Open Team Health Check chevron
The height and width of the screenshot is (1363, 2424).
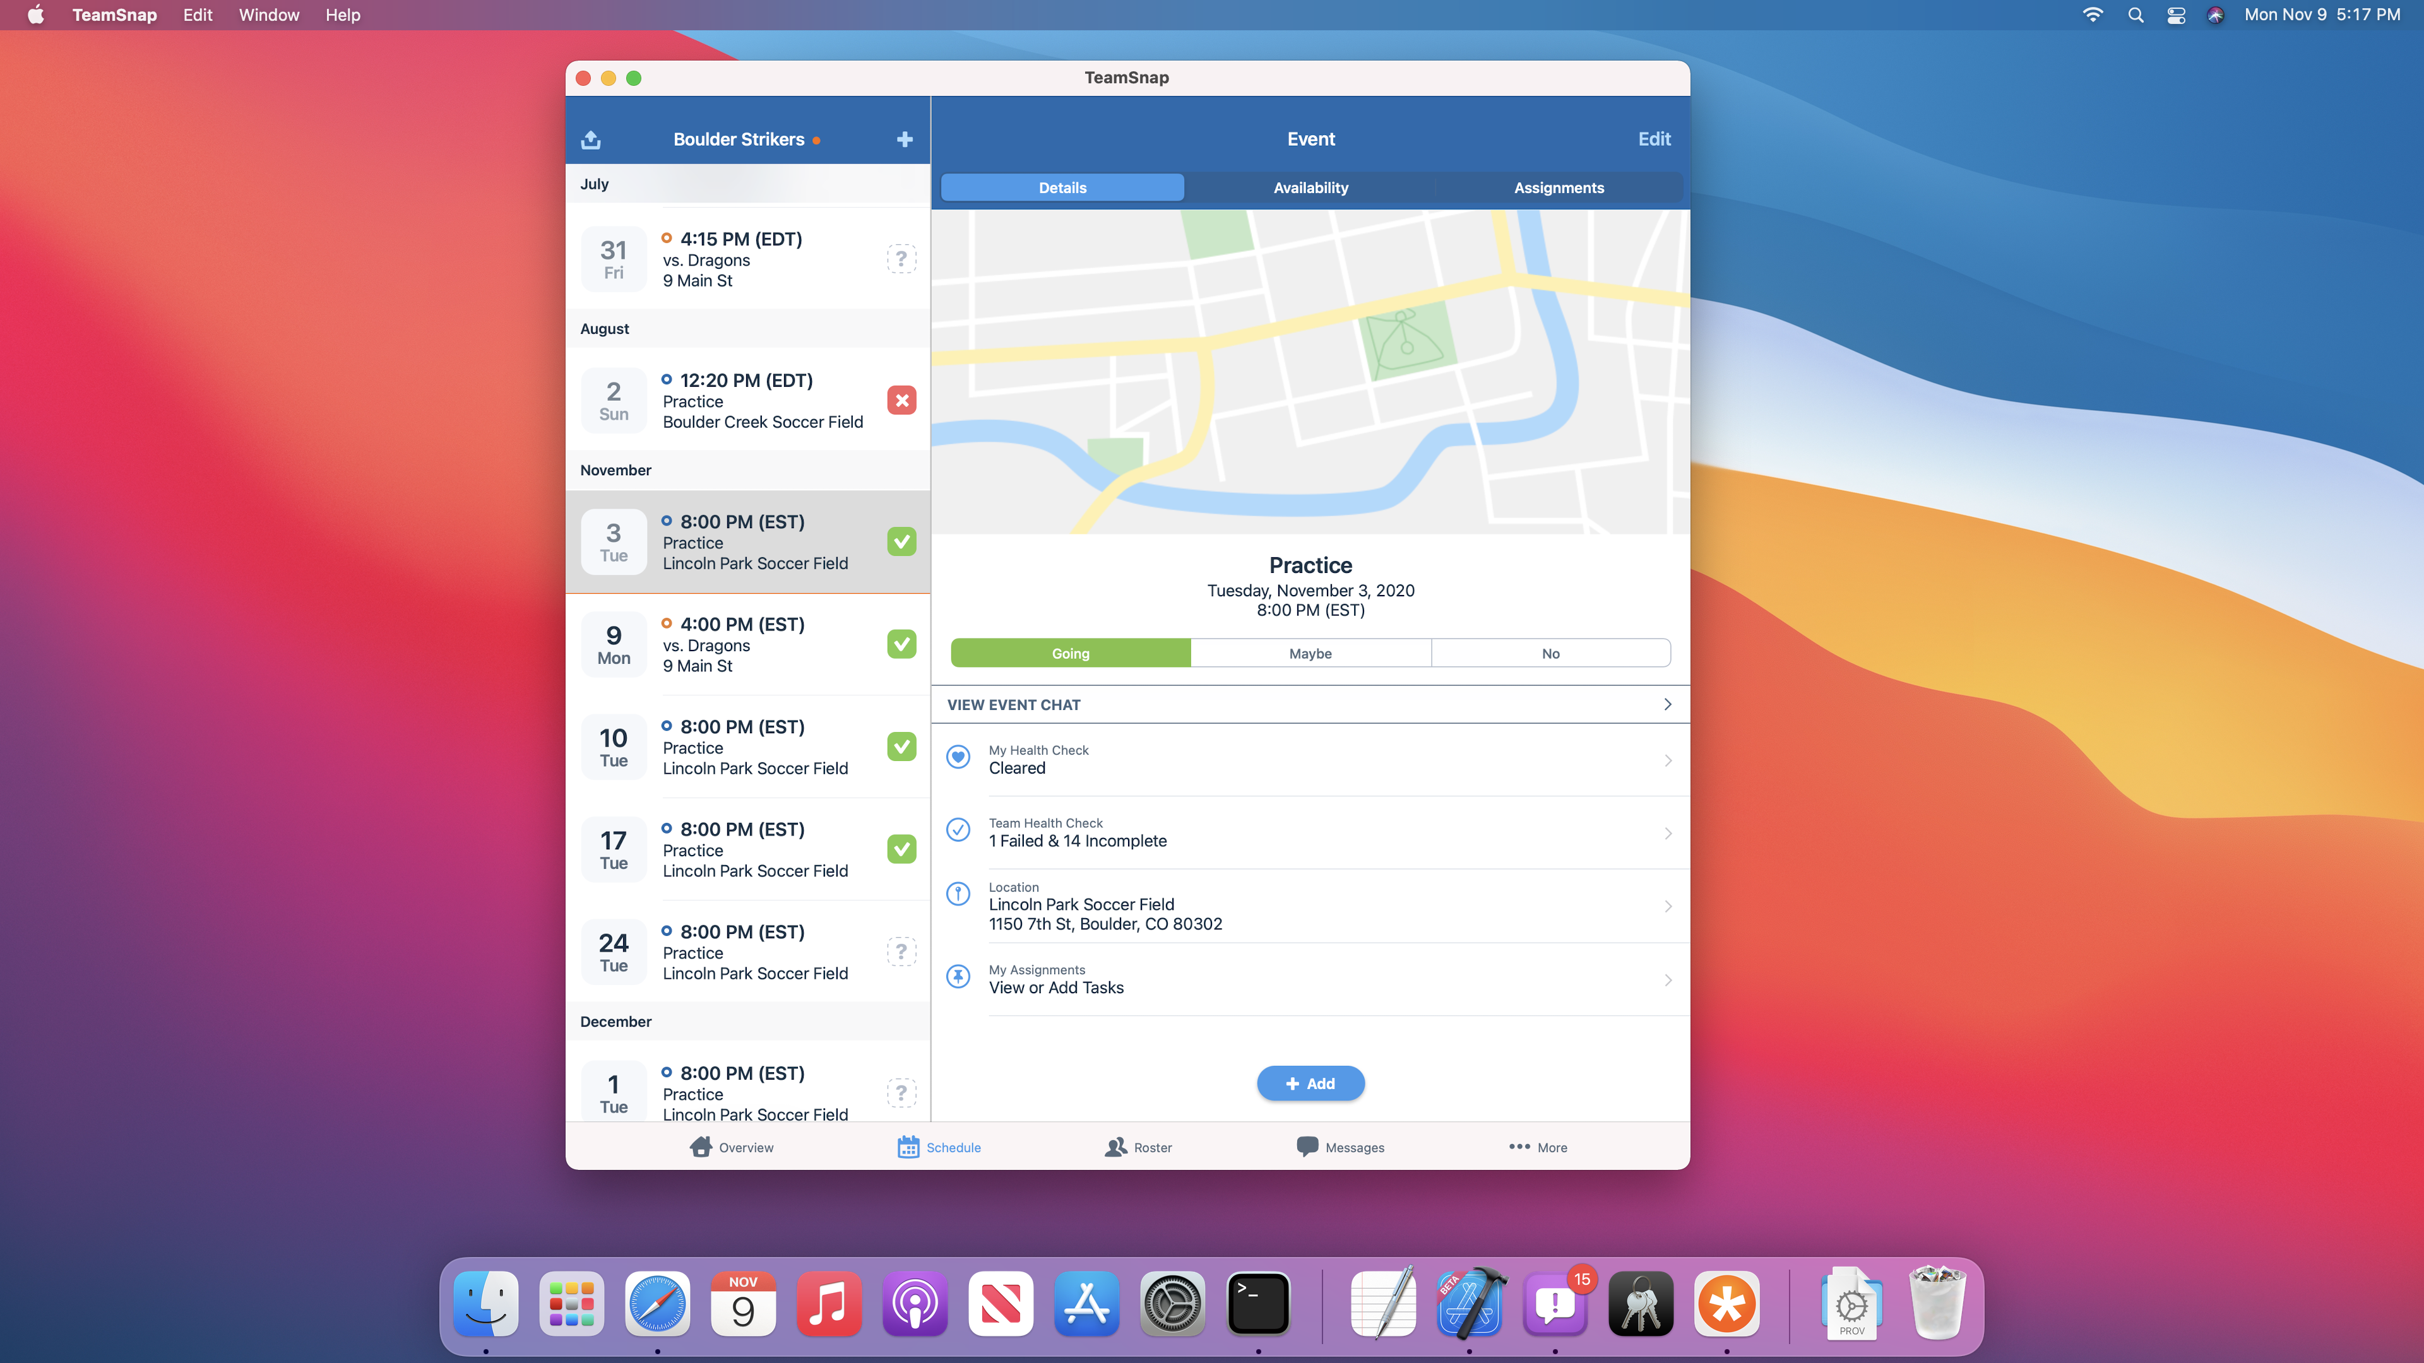tap(1667, 834)
